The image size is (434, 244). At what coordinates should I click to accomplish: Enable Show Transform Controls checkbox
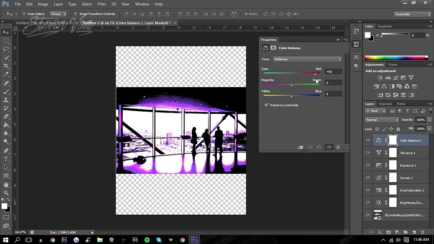(75, 14)
